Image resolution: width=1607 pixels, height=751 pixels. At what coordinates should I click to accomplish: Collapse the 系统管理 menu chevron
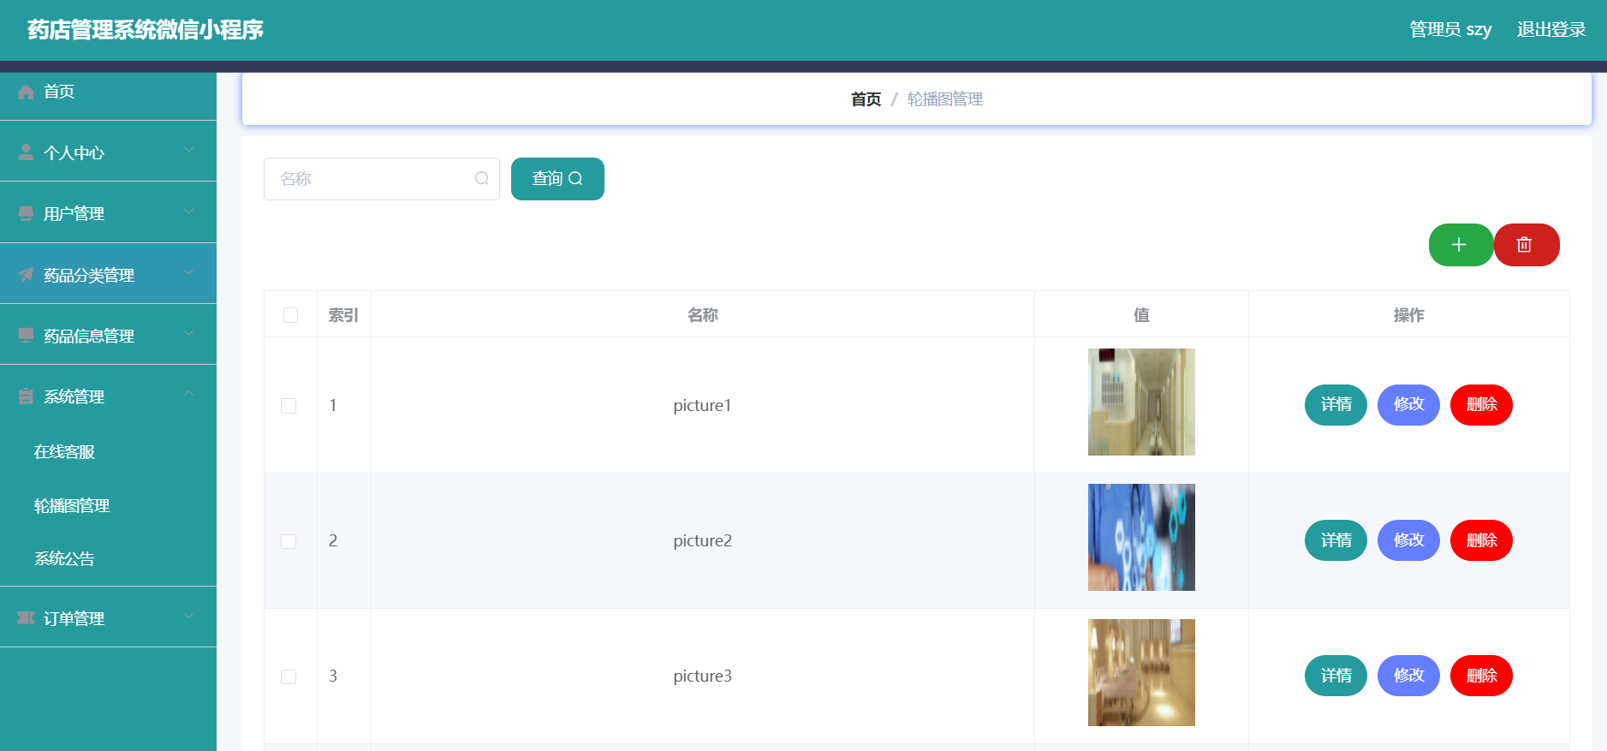tap(188, 395)
